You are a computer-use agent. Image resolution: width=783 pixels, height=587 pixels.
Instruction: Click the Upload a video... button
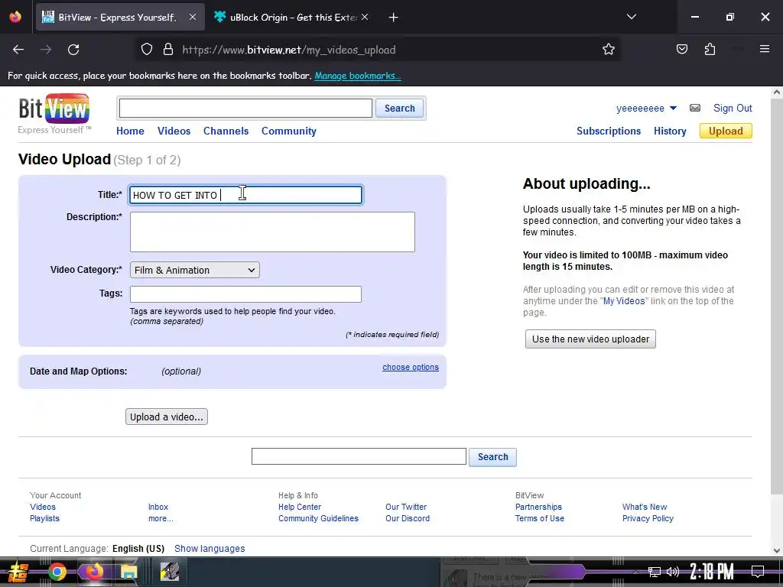click(x=166, y=417)
